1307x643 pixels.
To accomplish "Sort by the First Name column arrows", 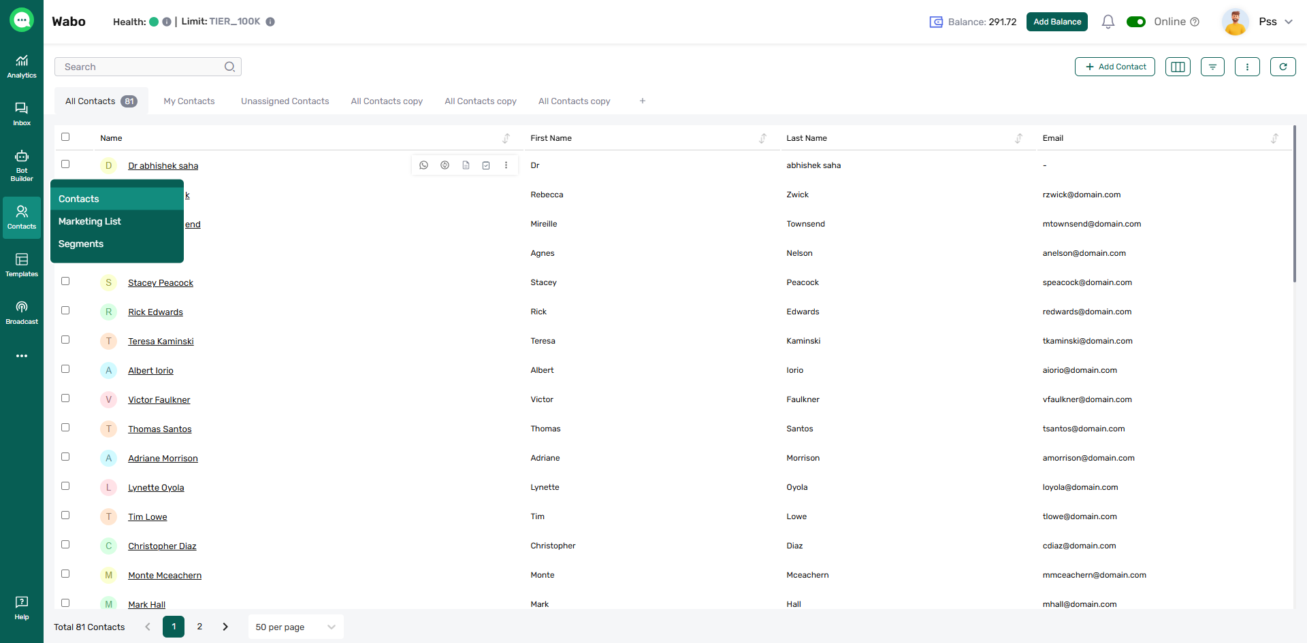I will [x=763, y=138].
